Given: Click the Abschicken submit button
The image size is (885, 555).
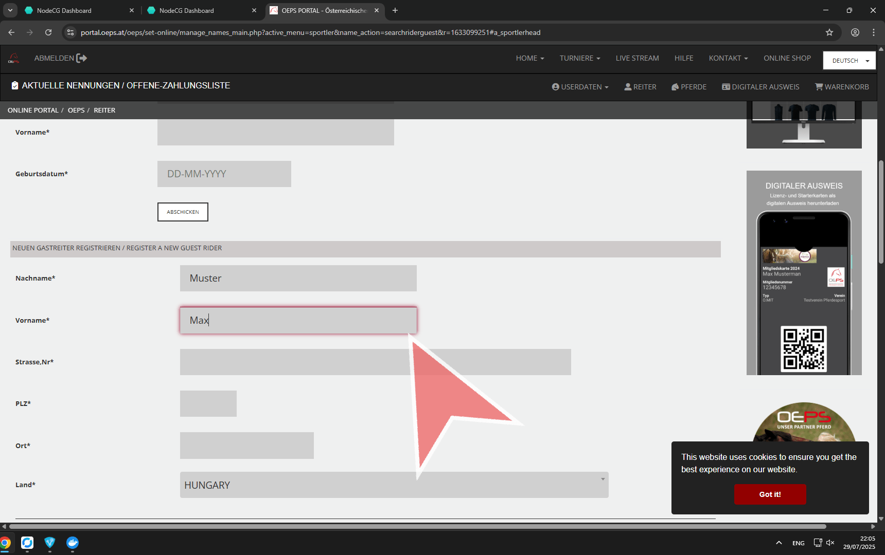Looking at the screenshot, I should 183,212.
